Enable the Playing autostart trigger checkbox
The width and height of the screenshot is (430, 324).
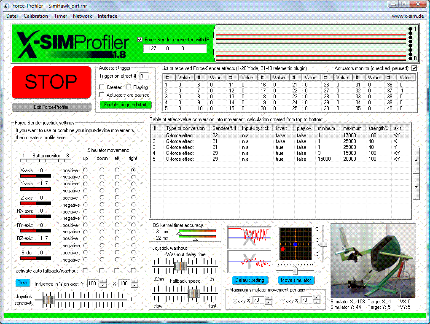pyautogui.click(x=128, y=87)
